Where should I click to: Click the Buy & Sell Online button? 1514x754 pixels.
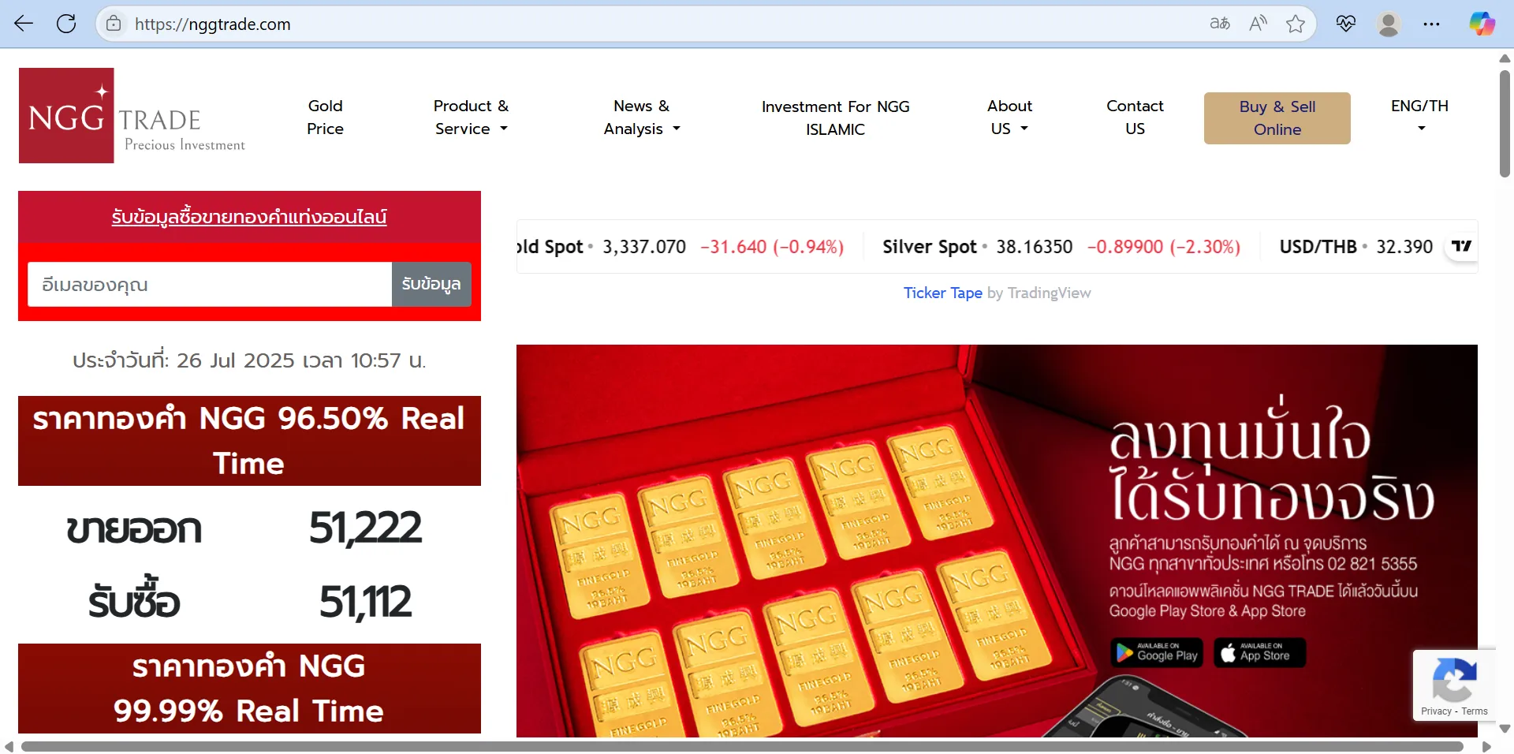(x=1277, y=118)
